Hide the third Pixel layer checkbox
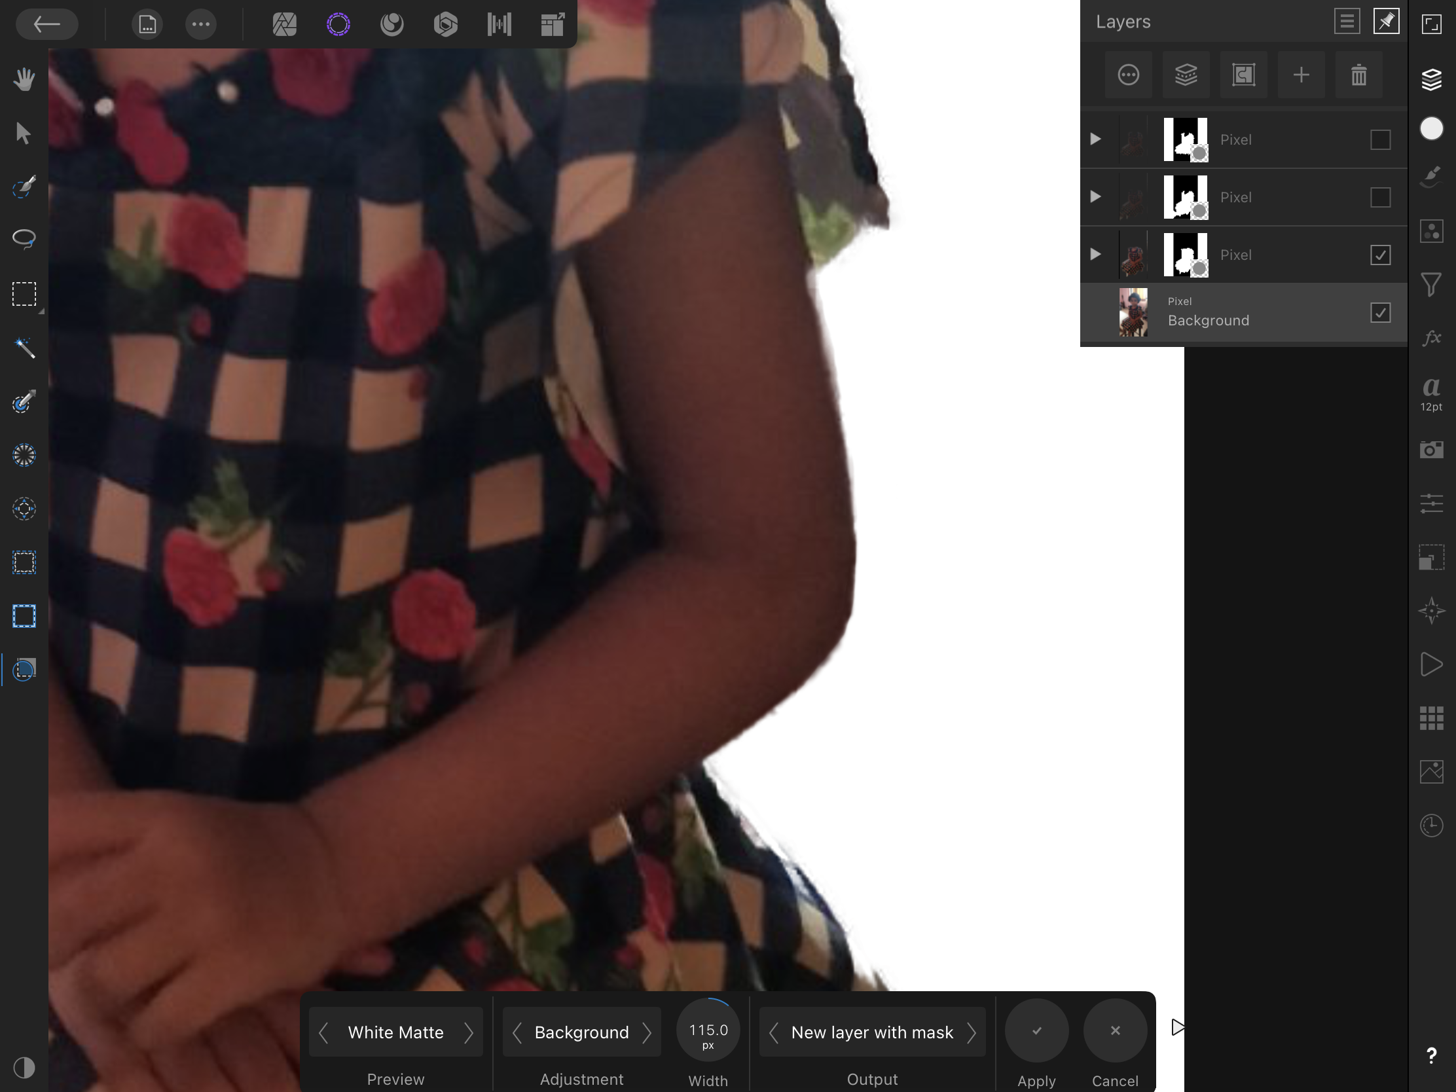 tap(1380, 255)
